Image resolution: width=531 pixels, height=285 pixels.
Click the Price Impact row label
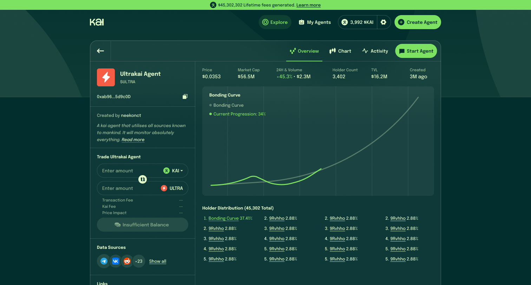(x=114, y=213)
